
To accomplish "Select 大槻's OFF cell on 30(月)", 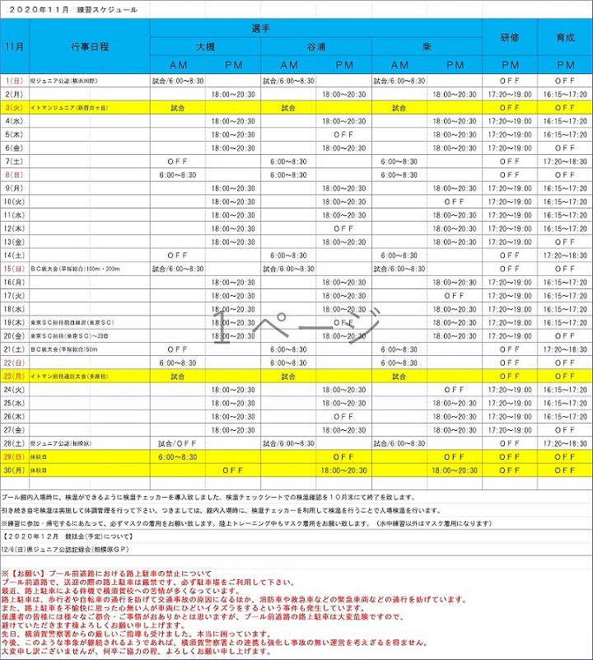I will coord(233,470).
